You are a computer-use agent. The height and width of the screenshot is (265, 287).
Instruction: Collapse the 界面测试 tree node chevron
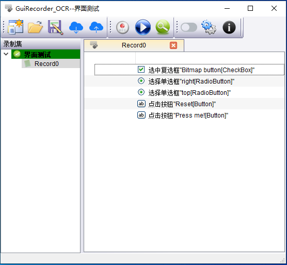click(x=6, y=54)
